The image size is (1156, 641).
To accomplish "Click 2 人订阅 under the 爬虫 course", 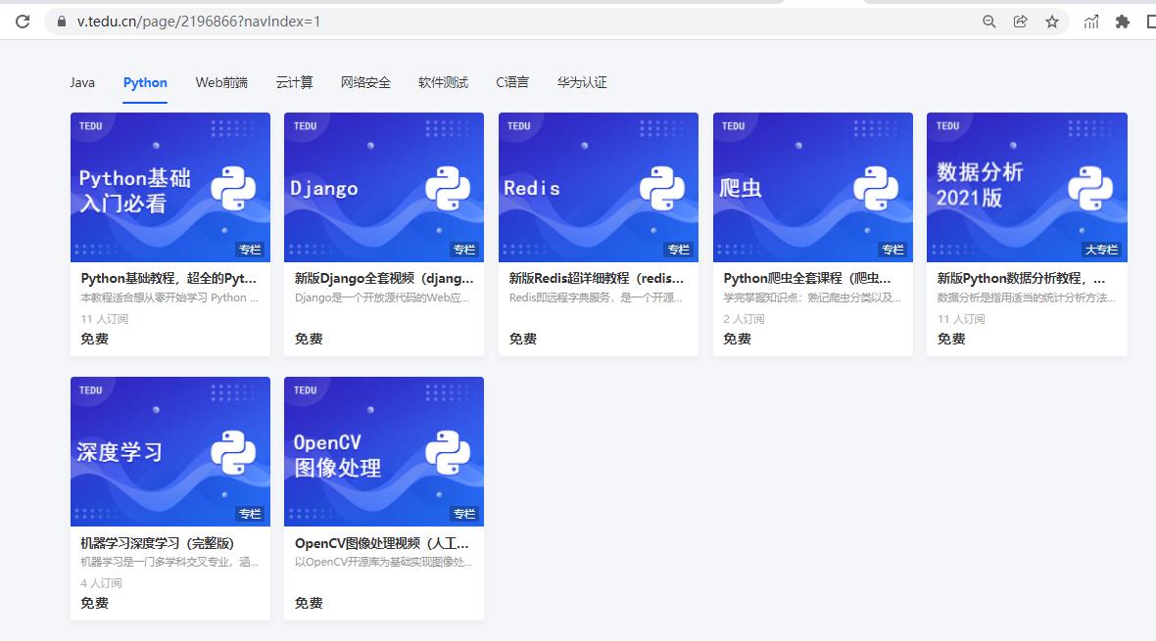I will [744, 319].
